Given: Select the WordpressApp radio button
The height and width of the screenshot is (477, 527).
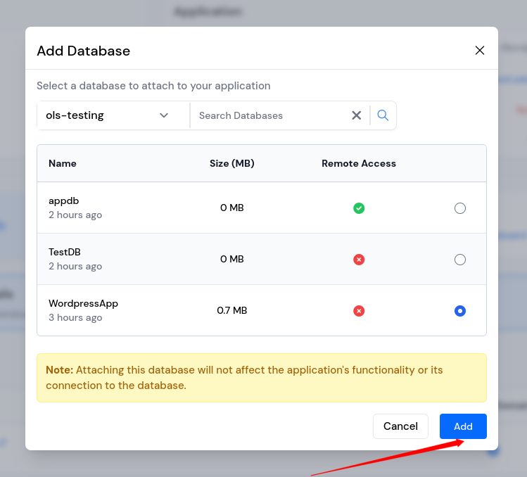Looking at the screenshot, I should coord(460,311).
